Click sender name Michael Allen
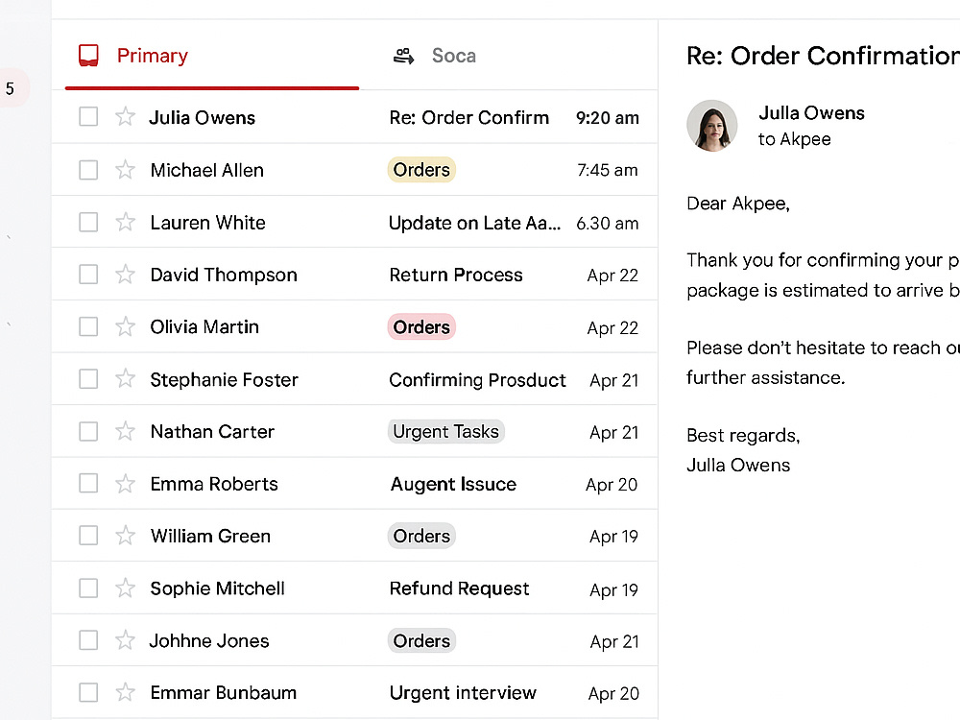 pyautogui.click(x=207, y=170)
